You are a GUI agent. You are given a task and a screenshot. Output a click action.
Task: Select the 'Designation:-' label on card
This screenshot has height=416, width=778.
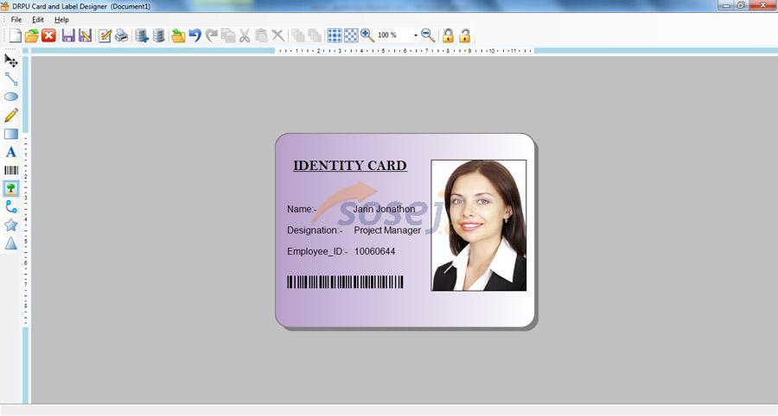pyautogui.click(x=315, y=230)
